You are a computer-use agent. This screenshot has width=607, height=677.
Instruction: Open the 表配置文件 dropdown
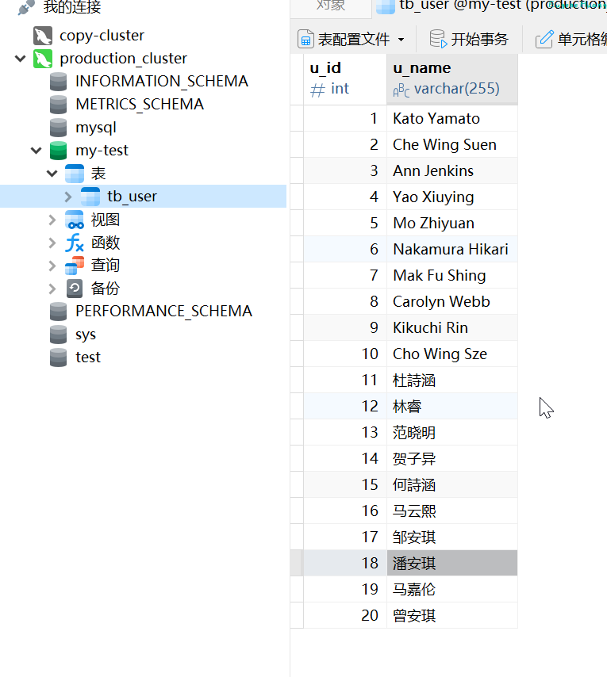[x=401, y=40]
